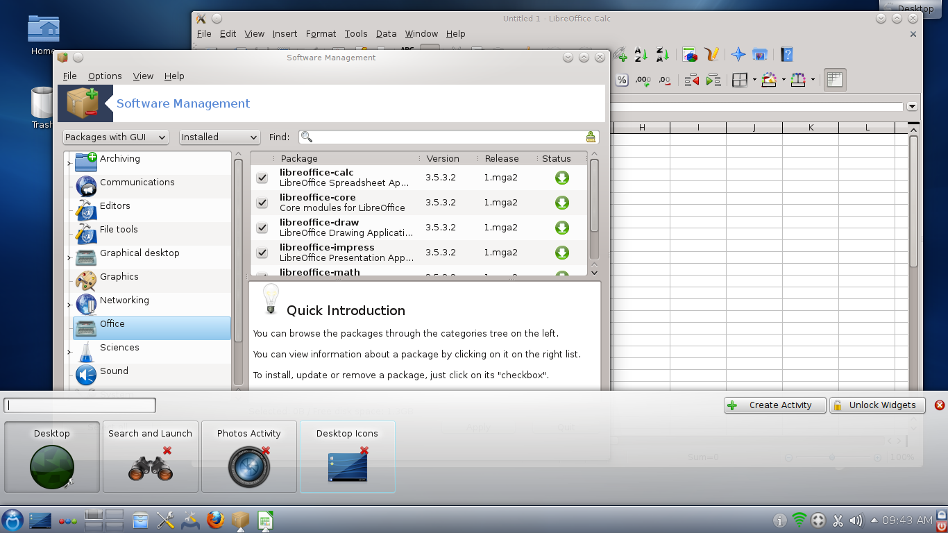Launch Firefox from the taskbar
The width and height of the screenshot is (948, 533).
pyautogui.click(x=216, y=520)
